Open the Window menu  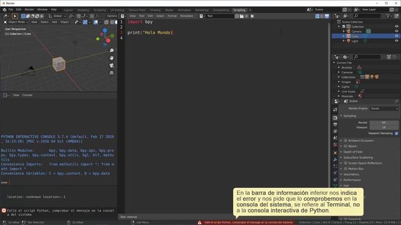tap(42, 10)
